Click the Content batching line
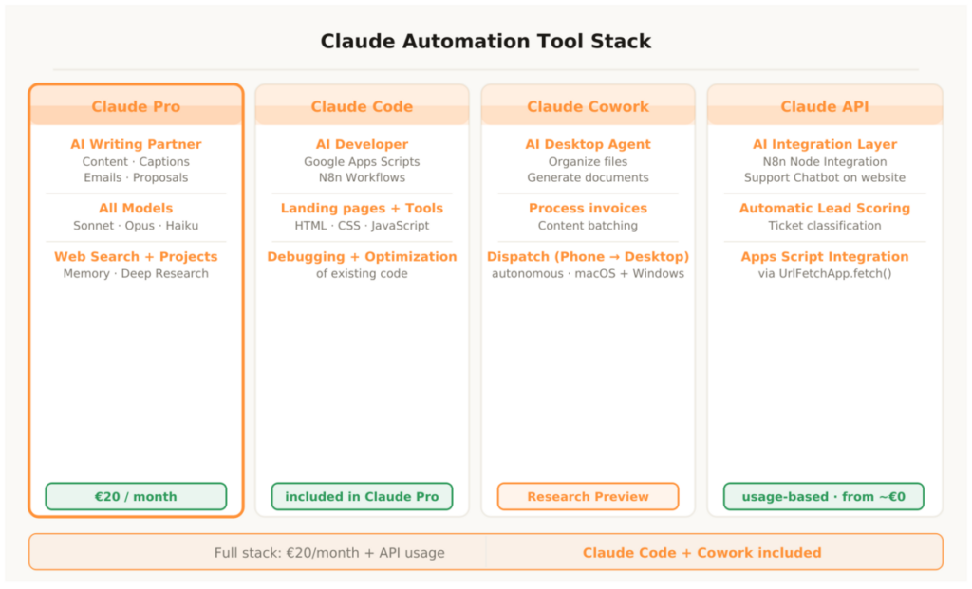Screen dimensions: 972x589 (588, 226)
